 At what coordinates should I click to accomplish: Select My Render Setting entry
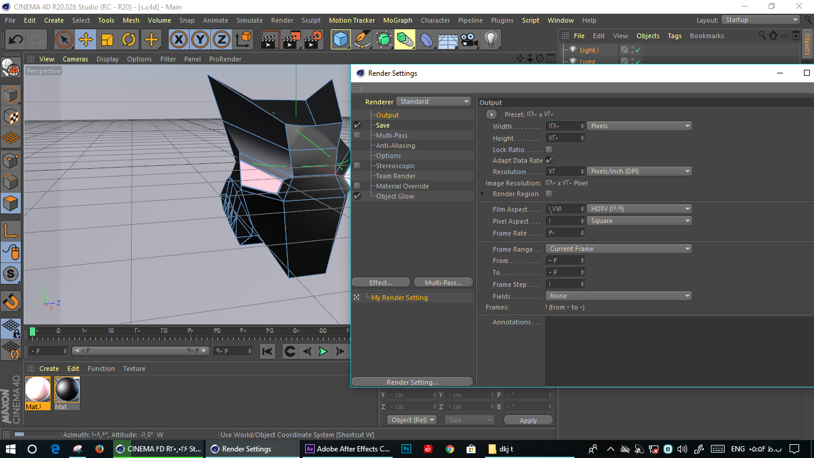(x=399, y=298)
